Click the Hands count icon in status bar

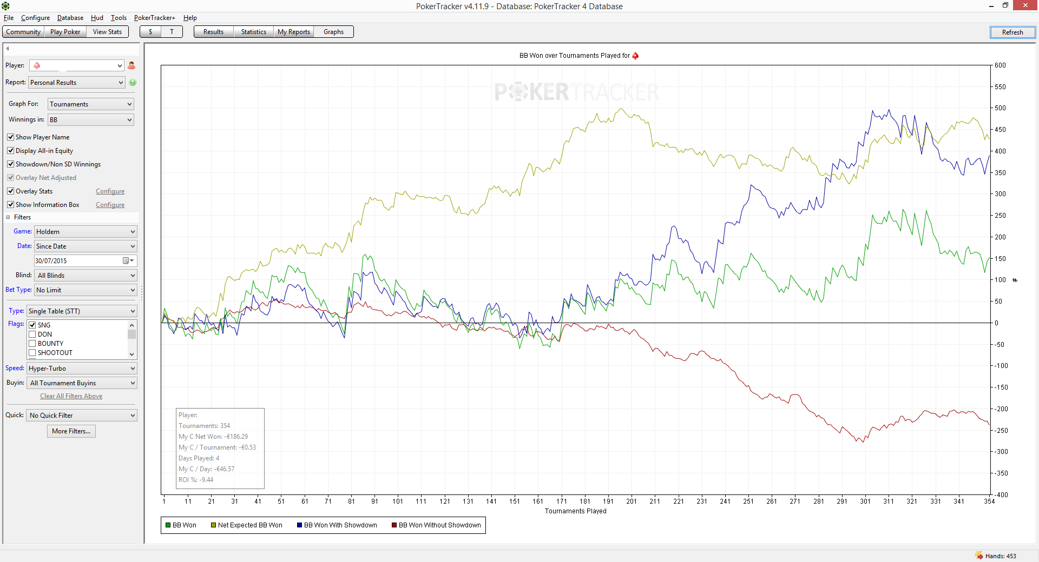click(979, 556)
